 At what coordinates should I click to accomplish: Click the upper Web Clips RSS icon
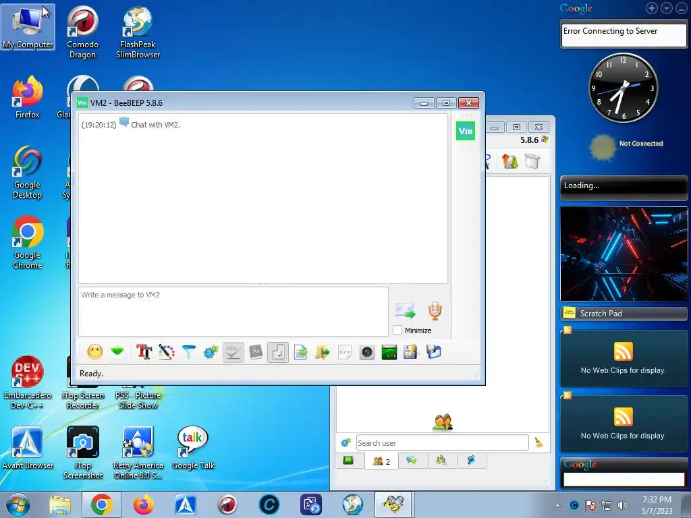pos(623,351)
